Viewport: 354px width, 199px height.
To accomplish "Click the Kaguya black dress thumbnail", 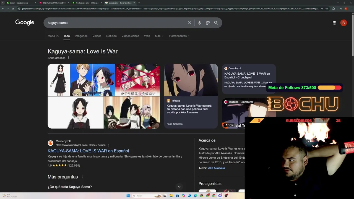I will click(x=59, y=80).
